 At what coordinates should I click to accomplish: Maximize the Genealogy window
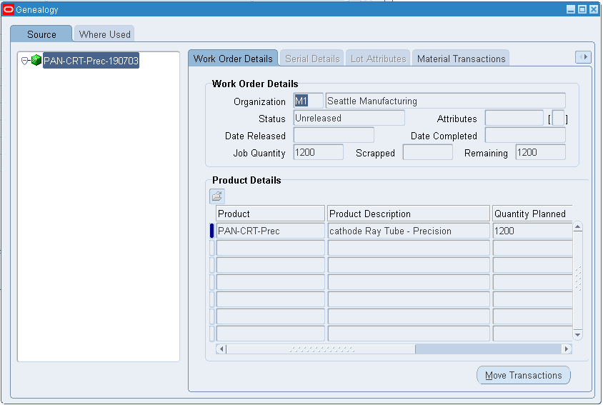point(582,9)
